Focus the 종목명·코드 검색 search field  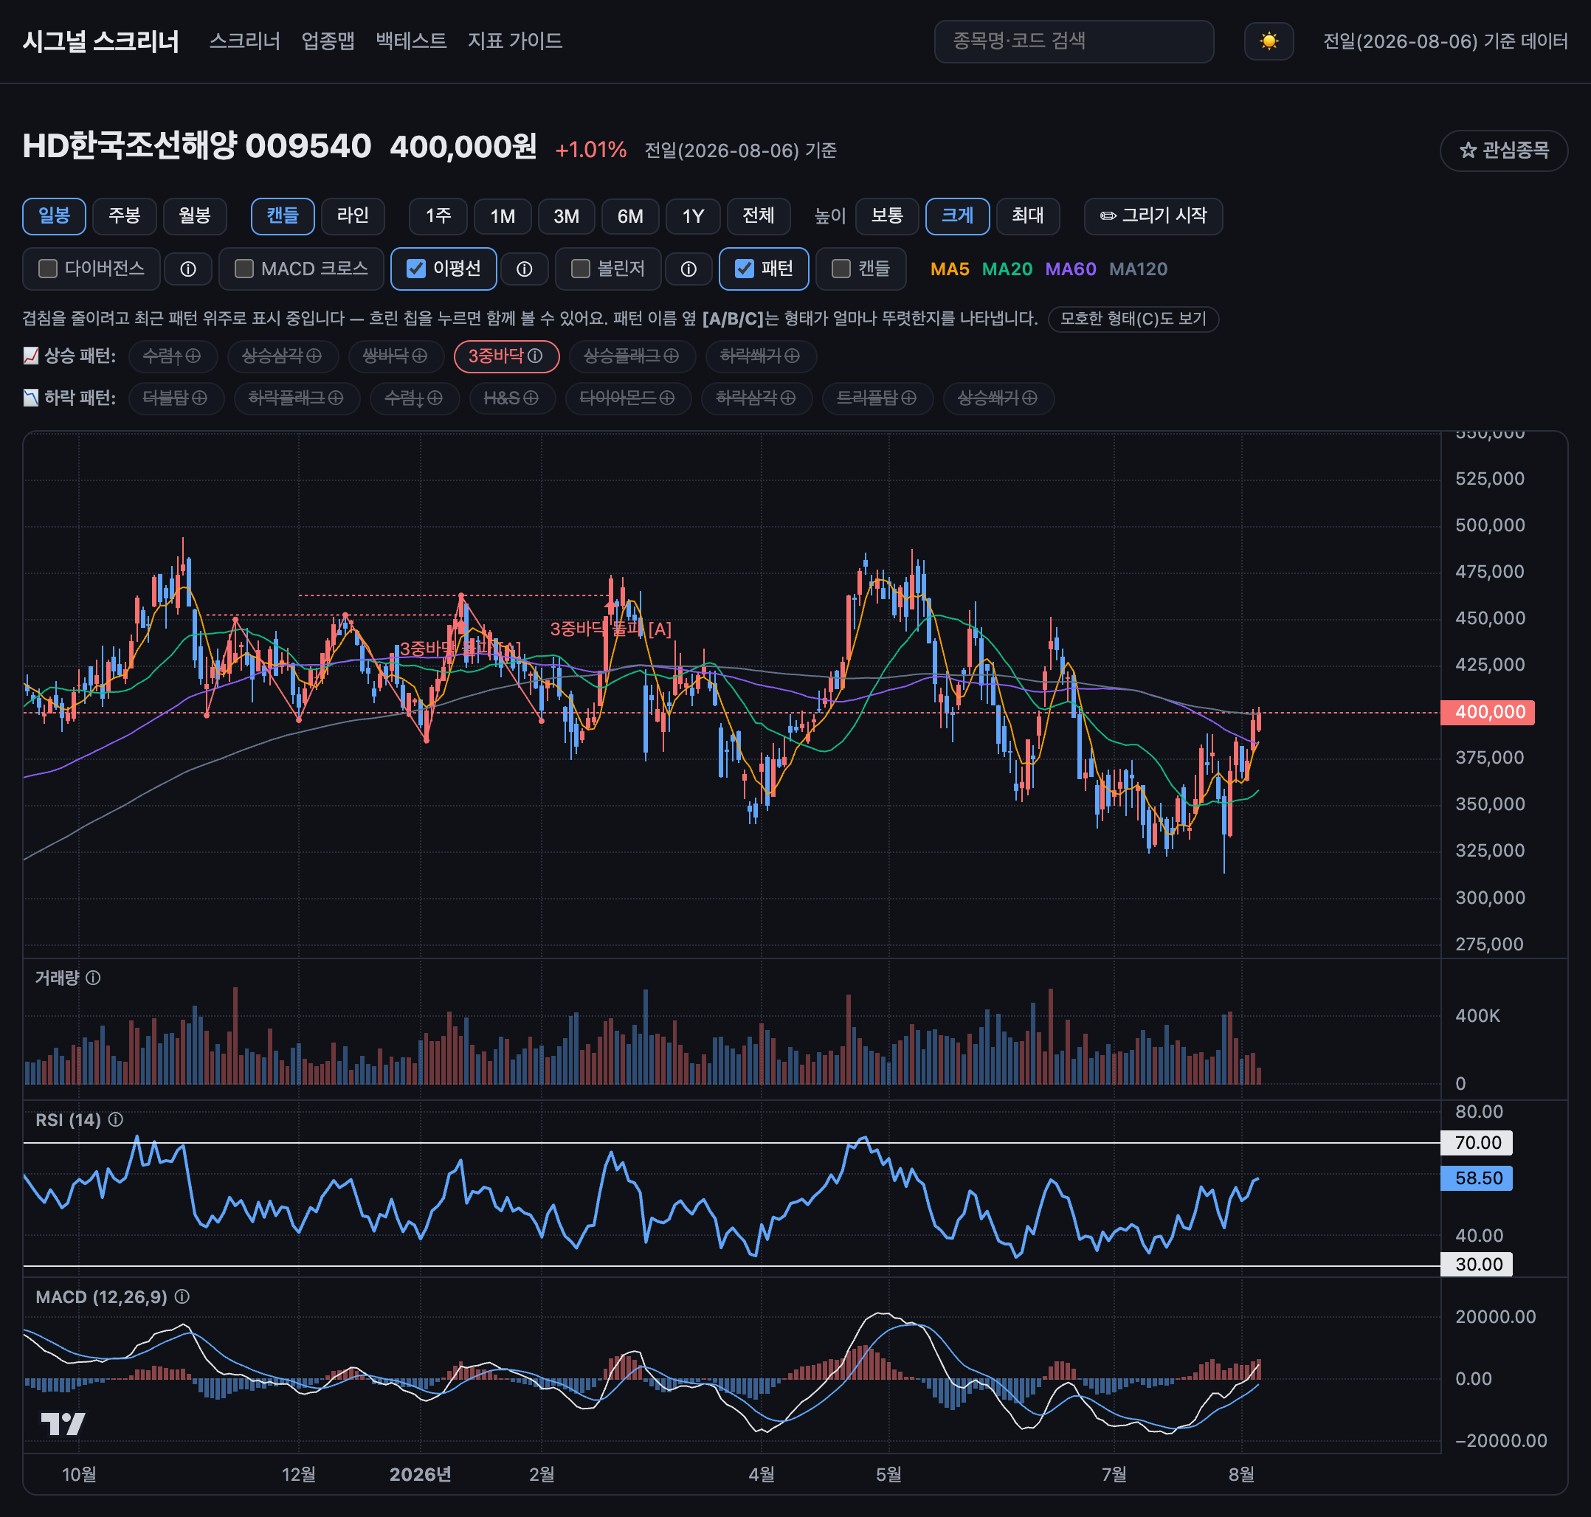[1074, 41]
